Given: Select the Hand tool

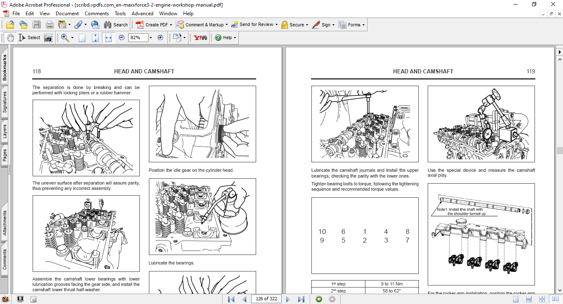Looking at the screenshot, I should [x=10, y=37].
